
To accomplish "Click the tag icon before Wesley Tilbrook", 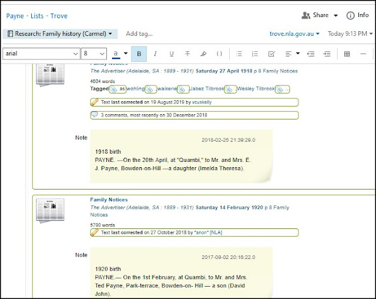I will [x=229, y=89].
